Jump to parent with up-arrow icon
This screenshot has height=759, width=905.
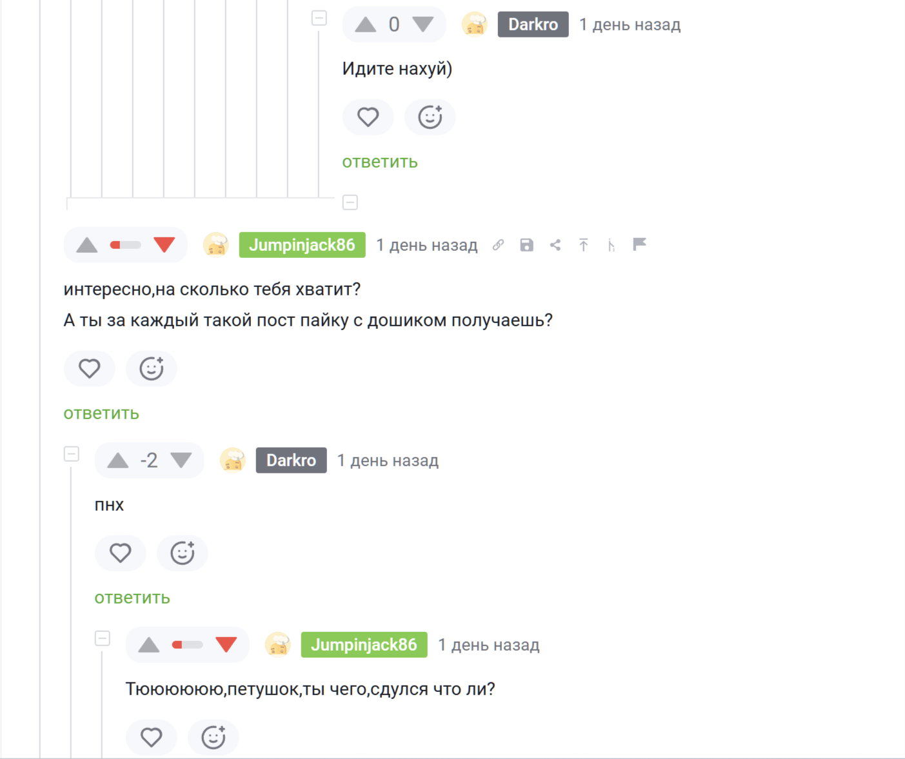click(x=584, y=245)
